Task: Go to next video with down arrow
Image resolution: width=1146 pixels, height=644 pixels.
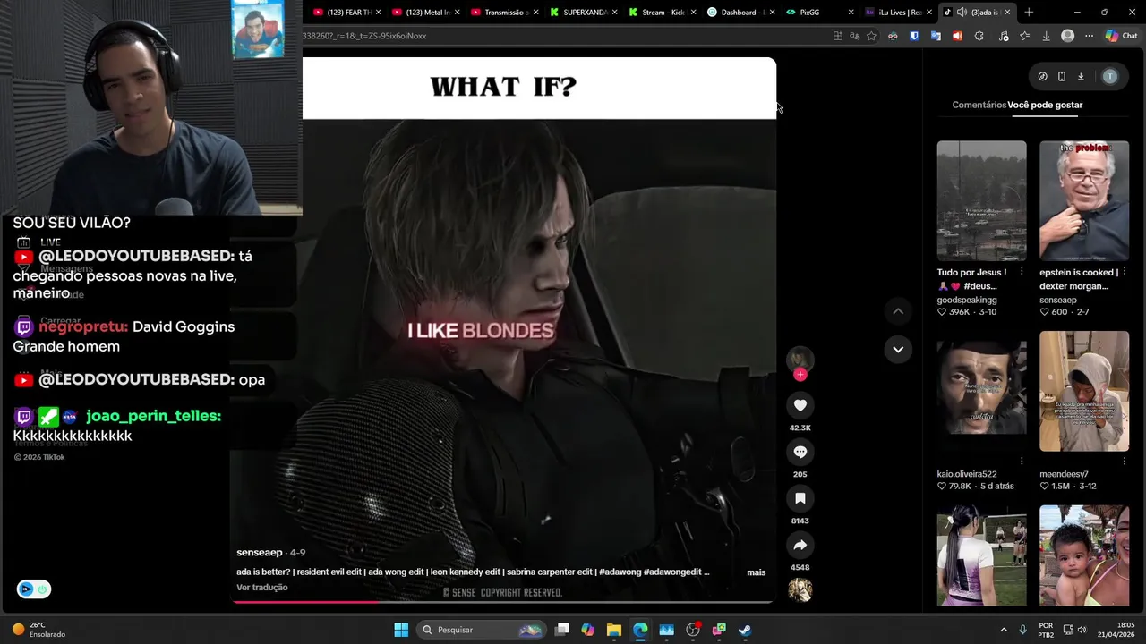Action: point(898,349)
